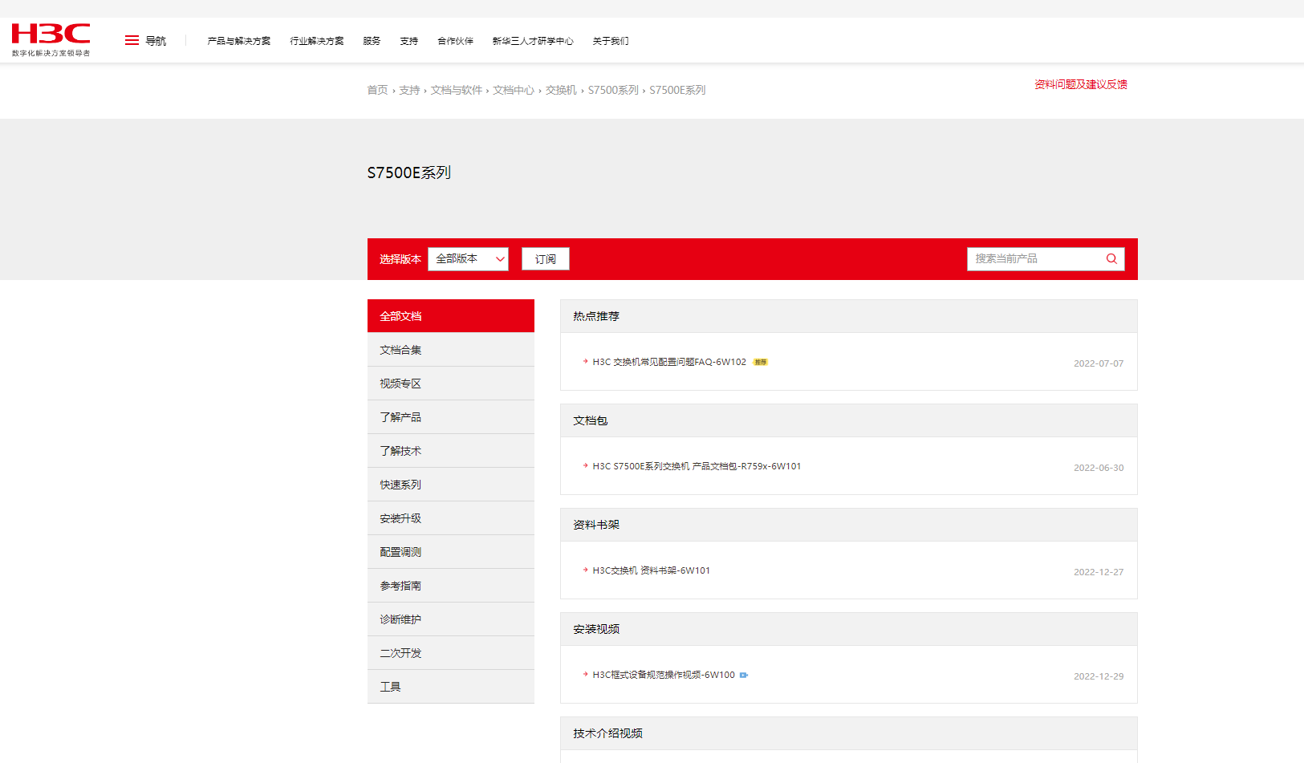1304x763 pixels.
Task: Open the hamburger navigation menu icon
Action: click(x=132, y=40)
